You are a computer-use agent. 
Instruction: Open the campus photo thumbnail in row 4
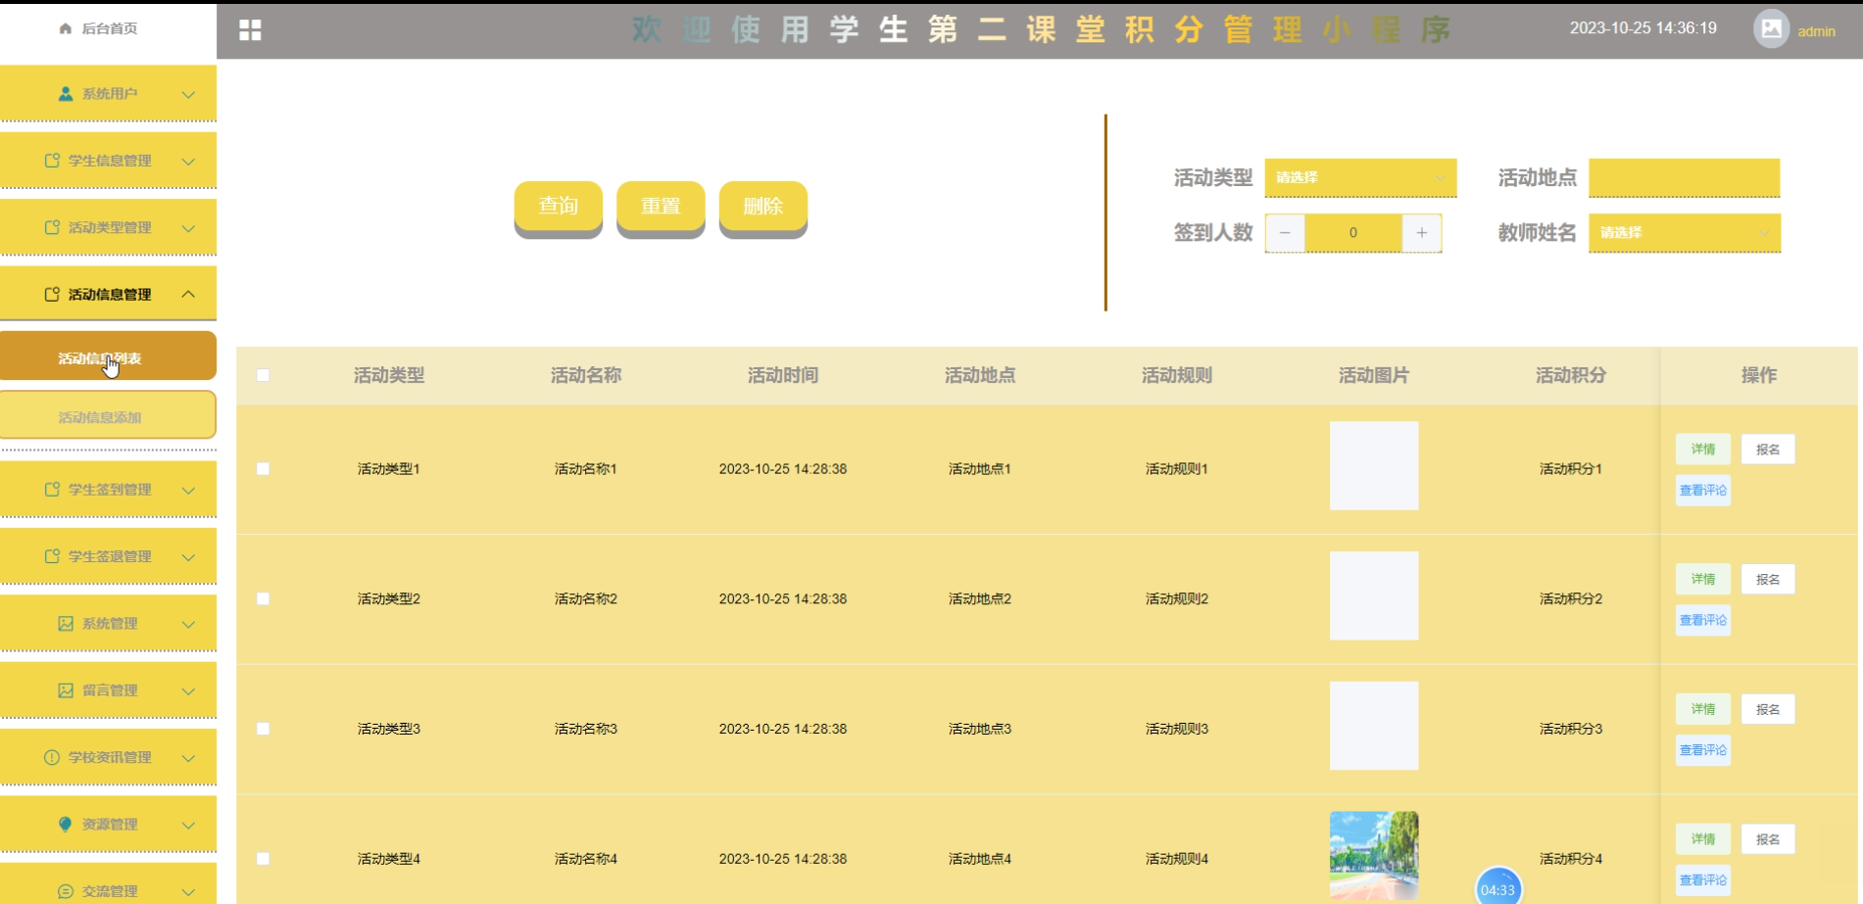click(1374, 855)
